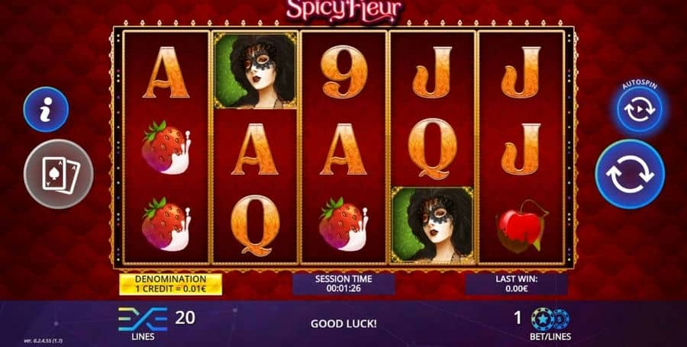The image size is (687, 347).
Task: Click the Session Time panel
Action: (343, 284)
